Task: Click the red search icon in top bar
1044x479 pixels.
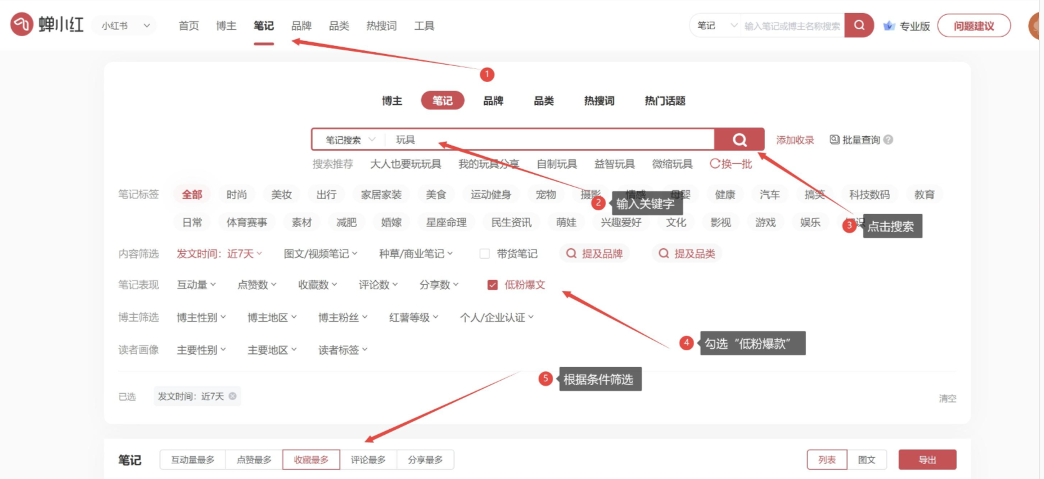Action: pyautogui.click(x=859, y=26)
